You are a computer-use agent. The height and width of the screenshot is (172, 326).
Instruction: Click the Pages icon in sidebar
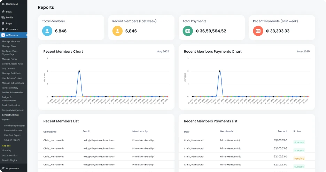click(x=3, y=23)
